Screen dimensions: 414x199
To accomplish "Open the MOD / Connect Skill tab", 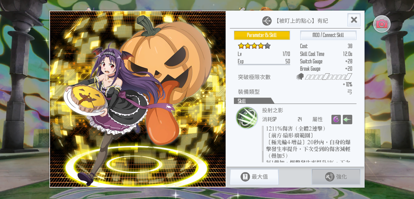I will pos(328,35).
